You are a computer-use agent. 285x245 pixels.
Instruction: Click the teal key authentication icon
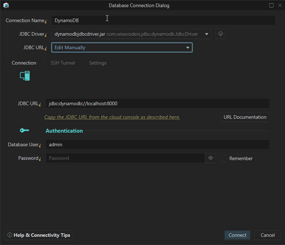pyautogui.click(x=25, y=131)
